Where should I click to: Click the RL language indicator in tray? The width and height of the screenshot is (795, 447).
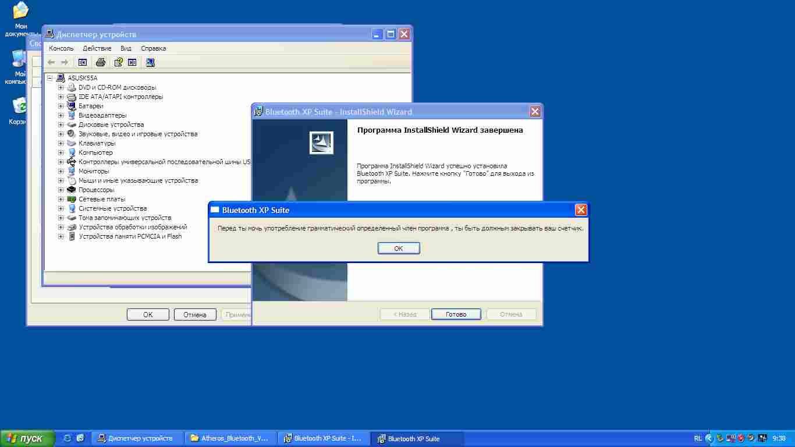[698, 438]
